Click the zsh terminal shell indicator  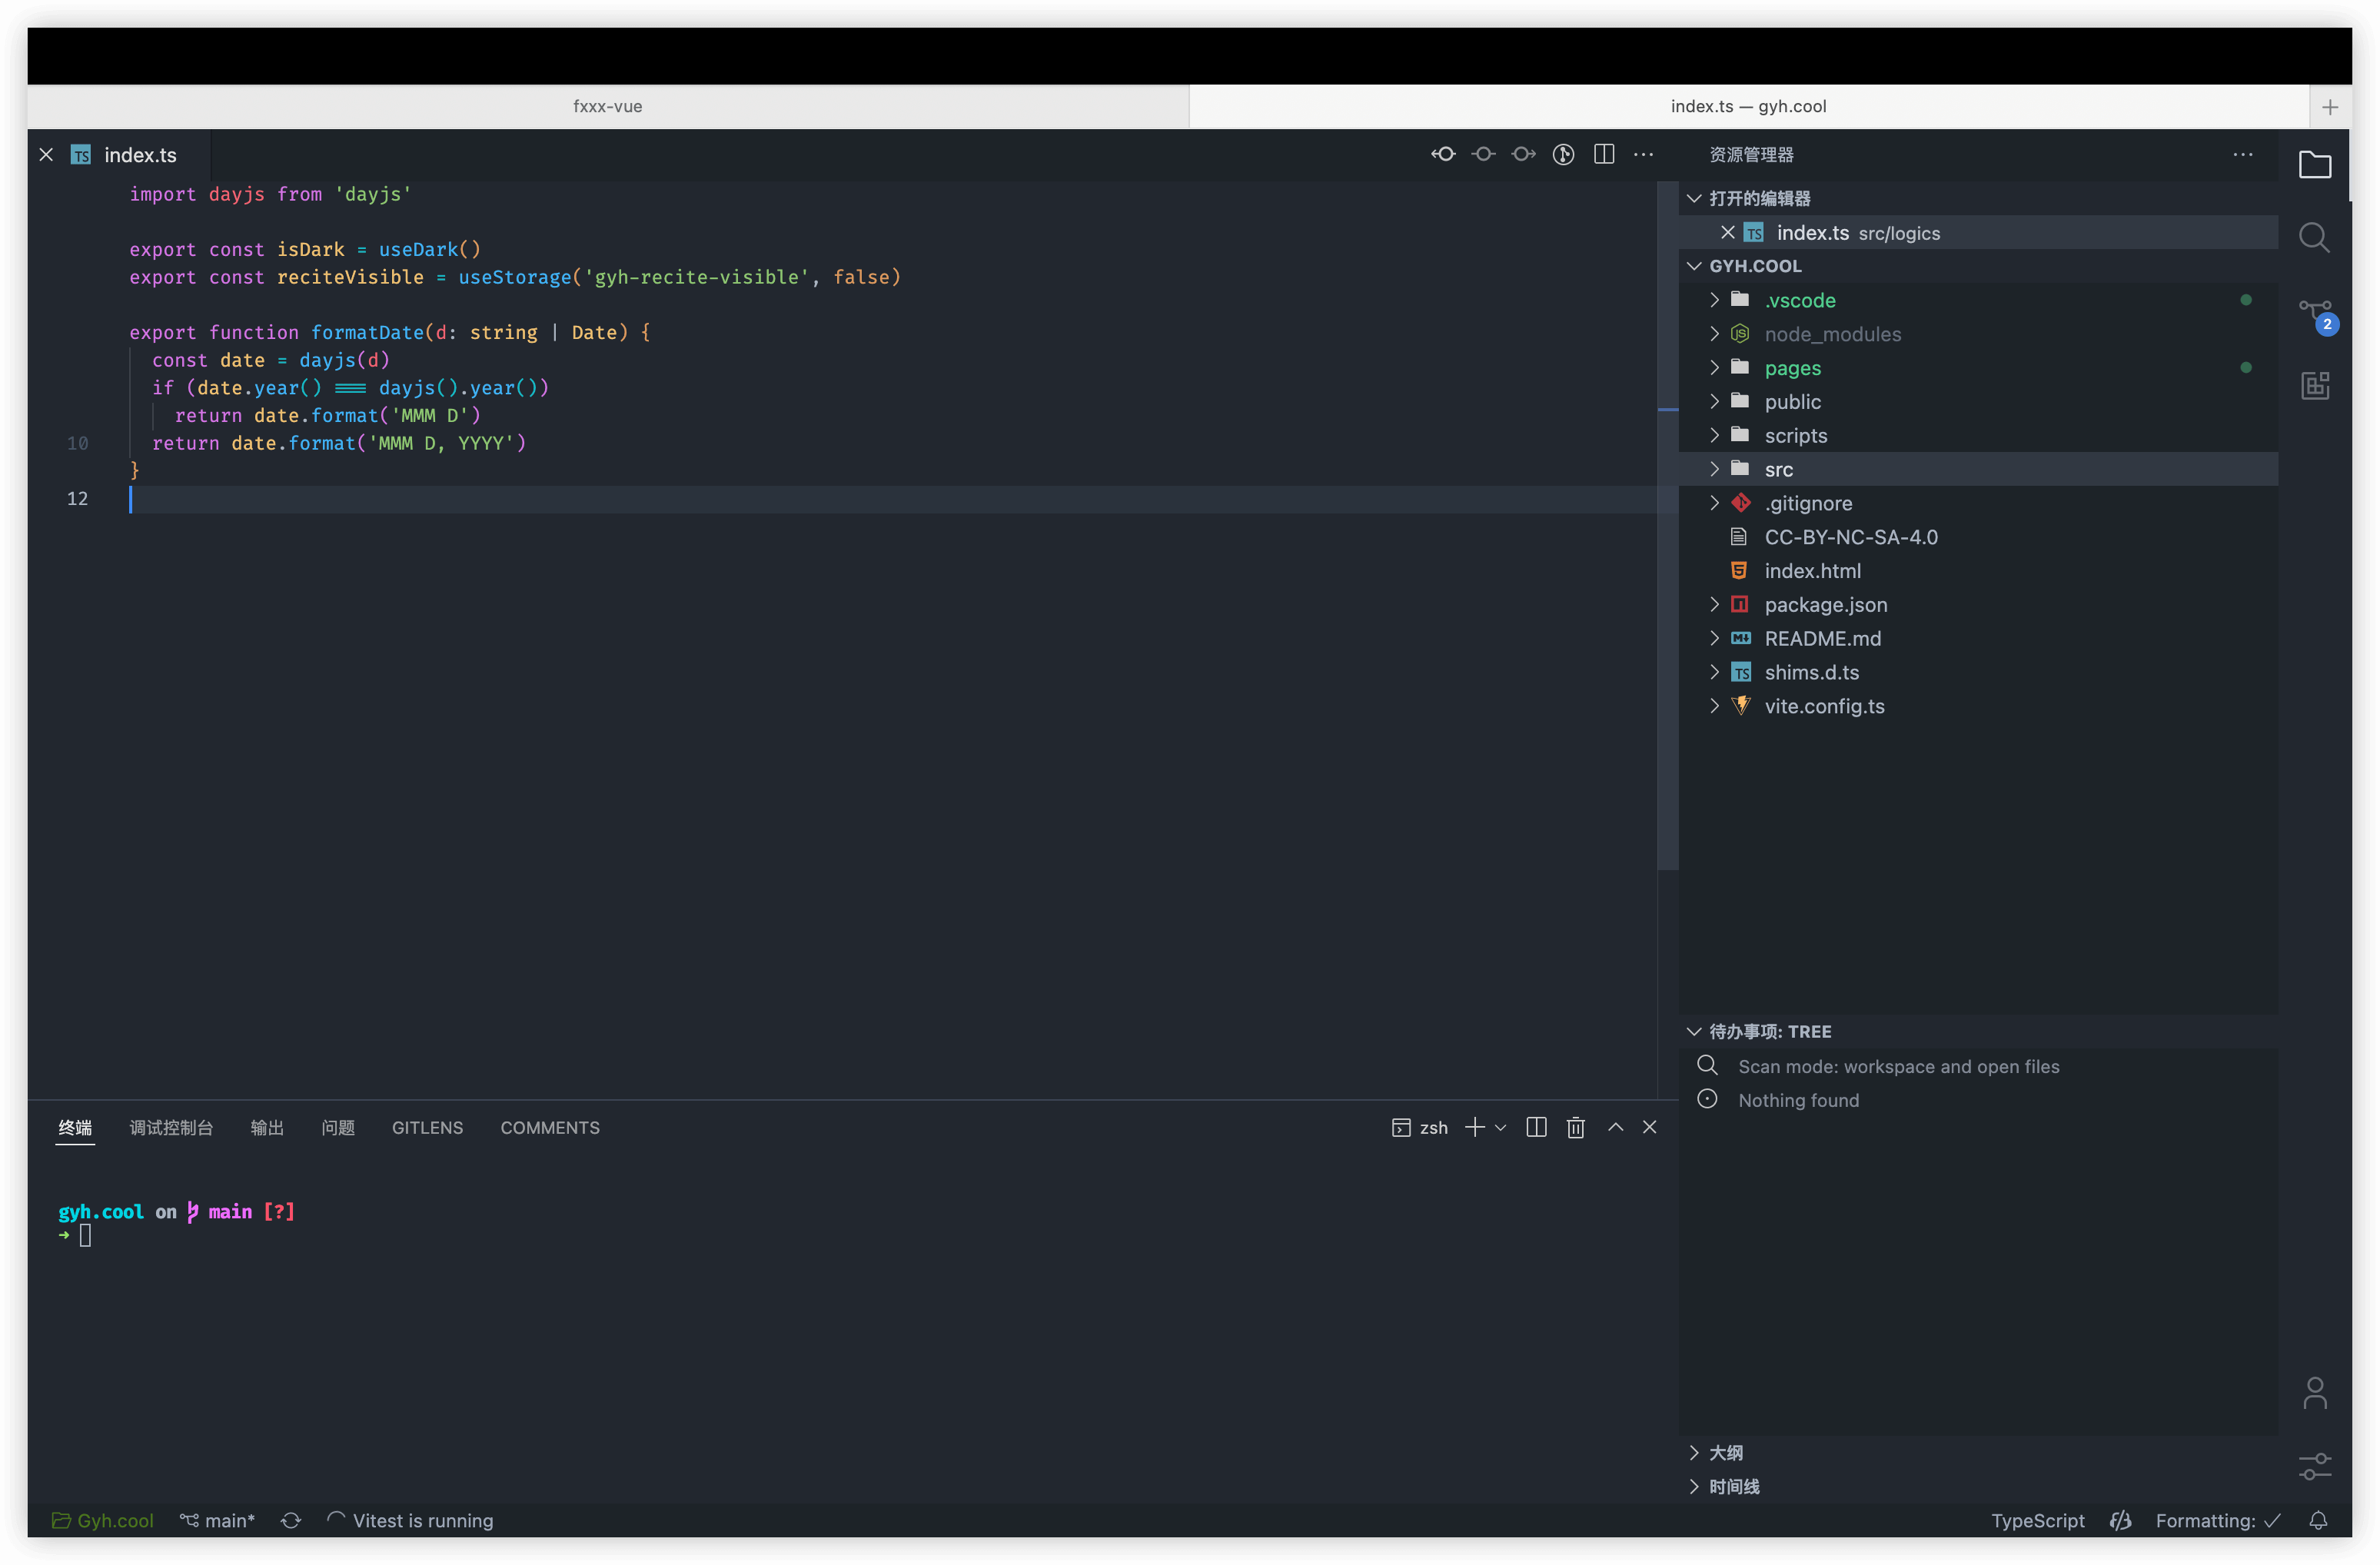tap(1419, 1127)
